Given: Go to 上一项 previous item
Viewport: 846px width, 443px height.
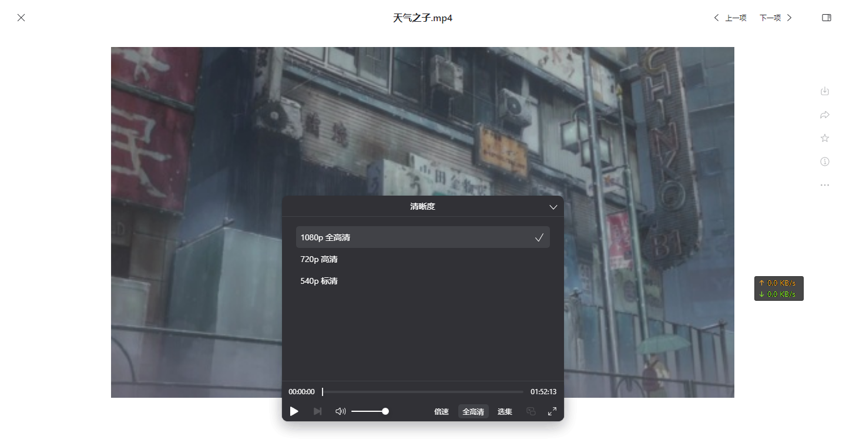Looking at the screenshot, I should coord(730,18).
